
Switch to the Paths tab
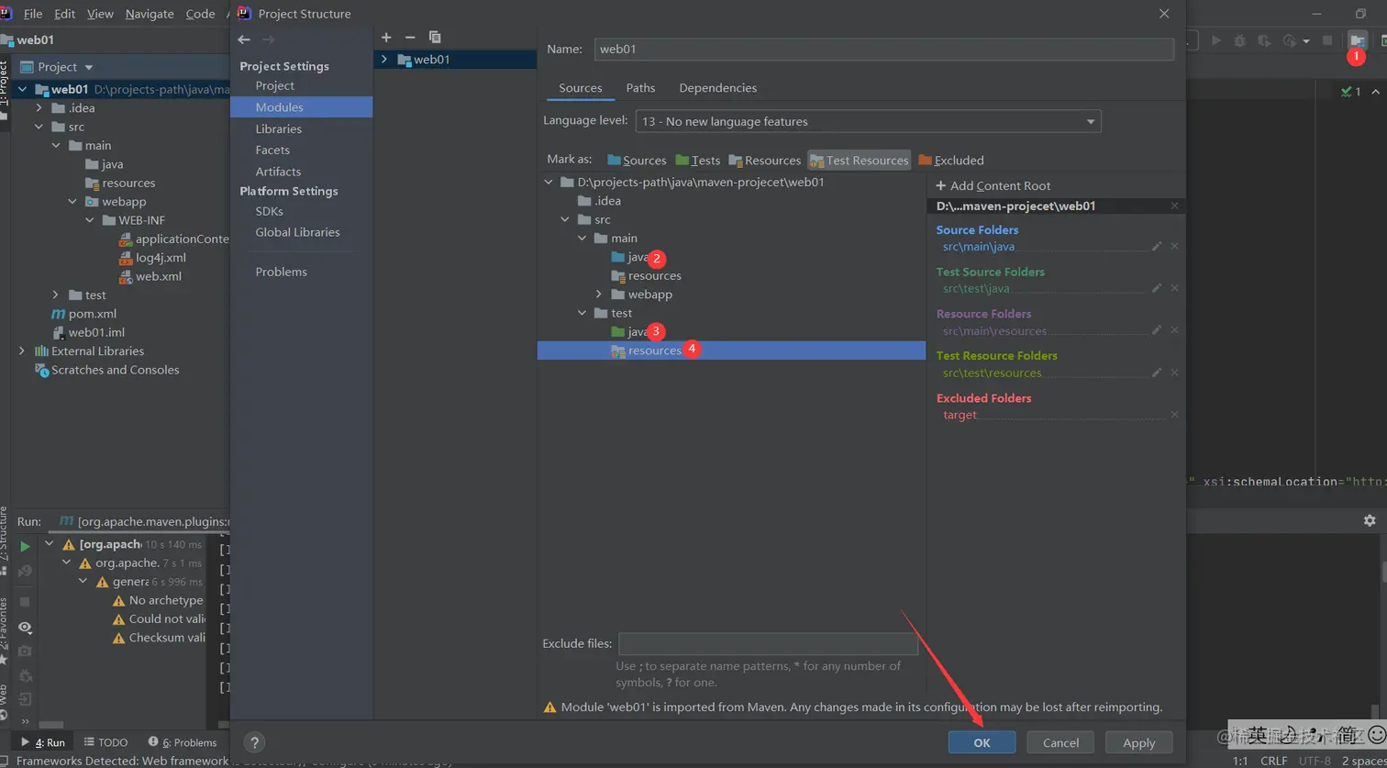640,88
